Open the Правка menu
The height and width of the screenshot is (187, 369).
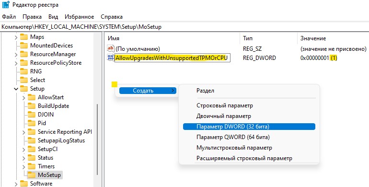click(x=32, y=17)
